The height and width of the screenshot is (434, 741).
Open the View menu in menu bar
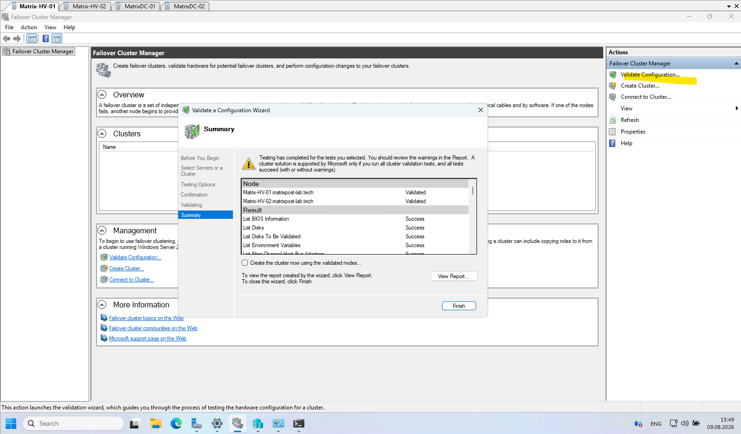tap(50, 27)
